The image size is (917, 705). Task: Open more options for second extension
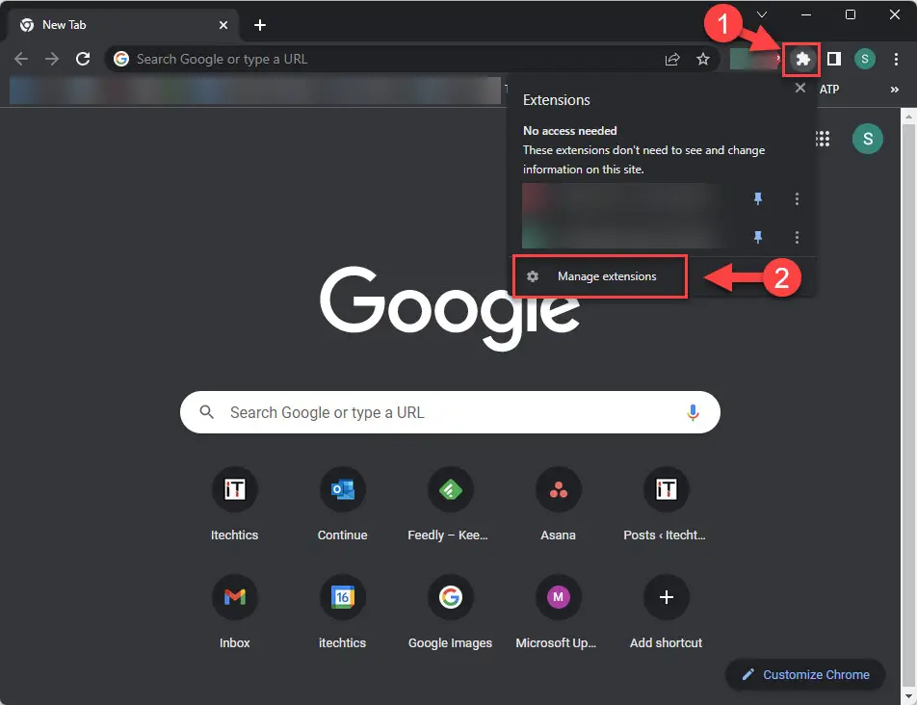tap(797, 237)
